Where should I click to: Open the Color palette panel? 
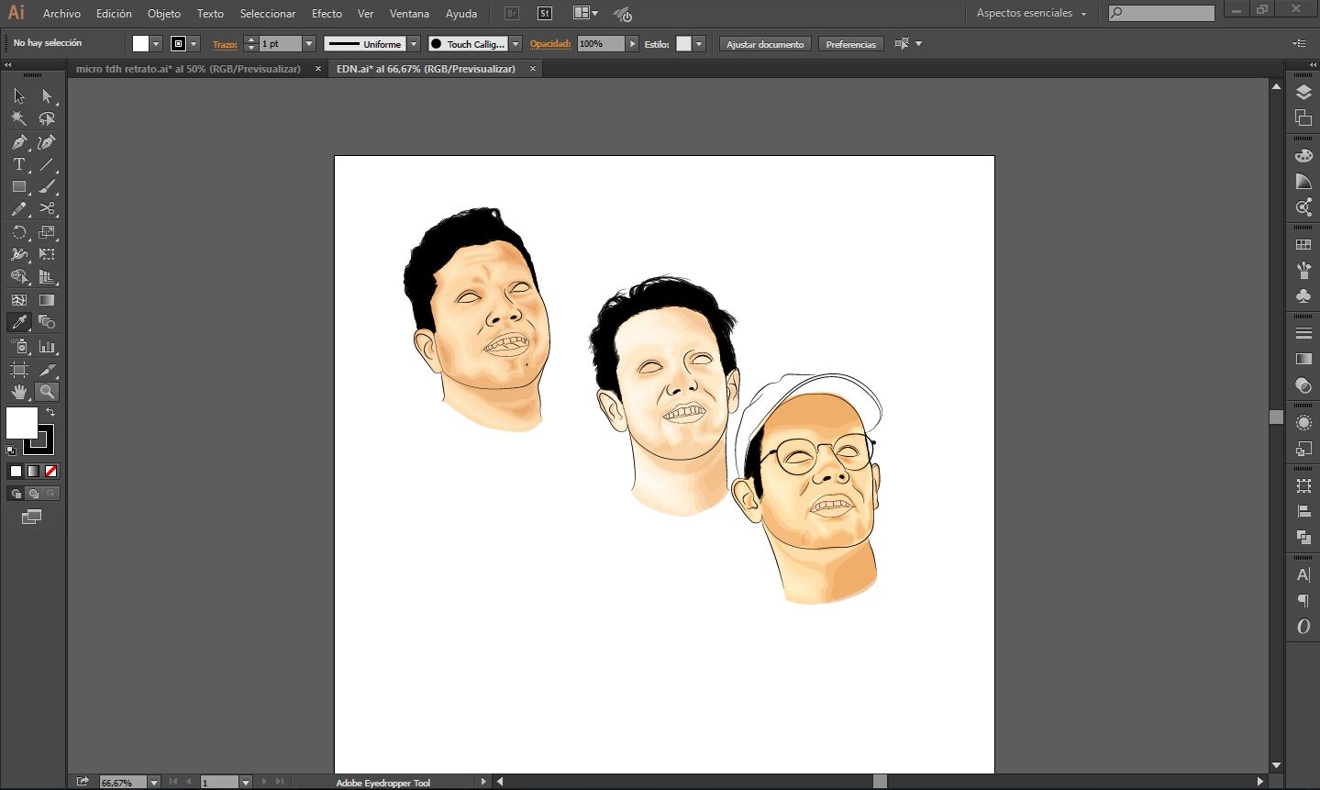click(1303, 156)
